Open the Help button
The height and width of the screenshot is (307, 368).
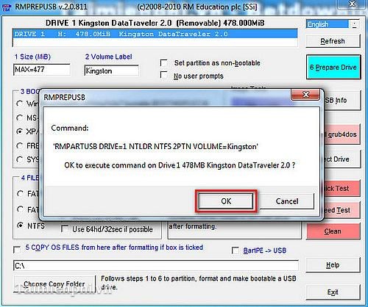pyautogui.click(x=333, y=265)
